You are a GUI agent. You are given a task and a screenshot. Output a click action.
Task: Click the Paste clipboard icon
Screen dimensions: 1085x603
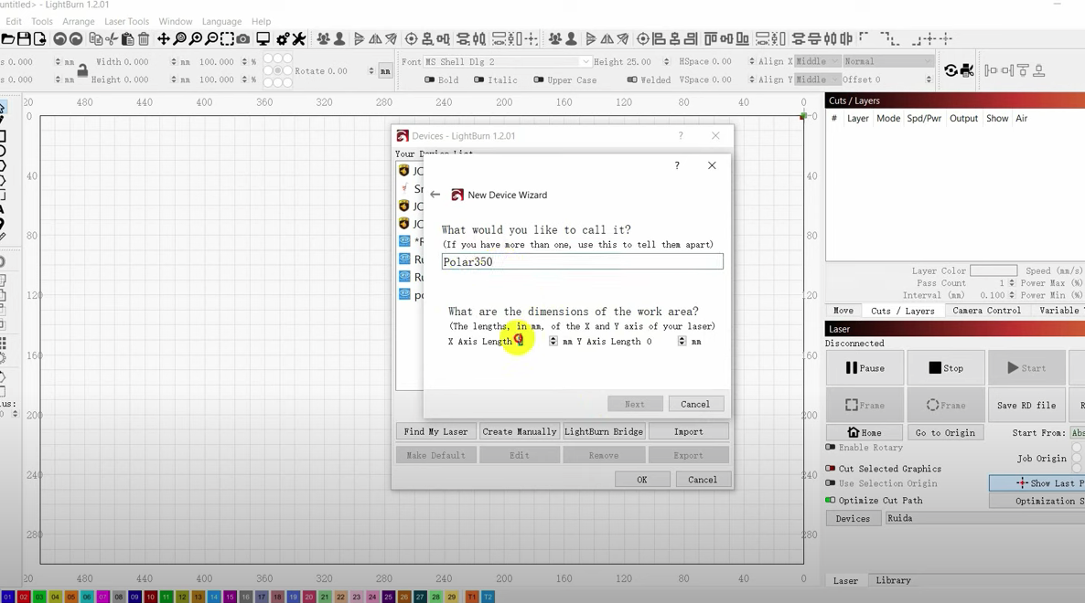coord(127,39)
